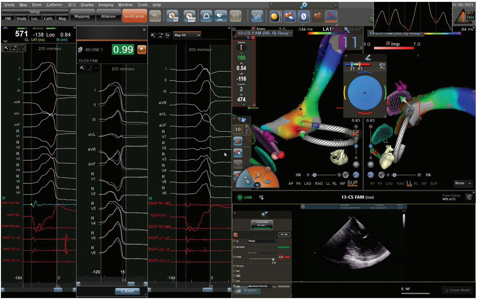Toggle the PTRN pattern matching checkbox
This screenshot has height=299, width=477.
235,257
